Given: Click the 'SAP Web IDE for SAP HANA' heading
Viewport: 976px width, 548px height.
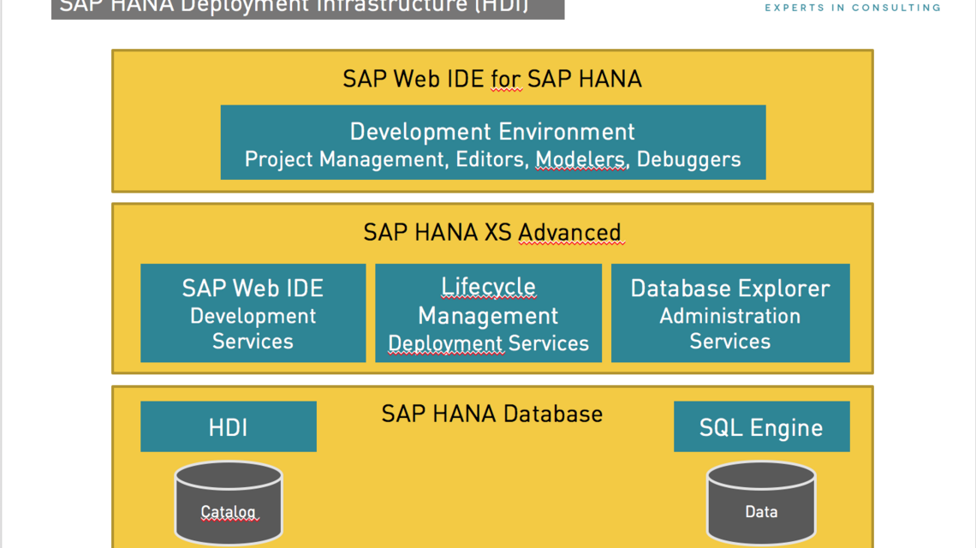Looking at the screenshot, I should point(492,79).
